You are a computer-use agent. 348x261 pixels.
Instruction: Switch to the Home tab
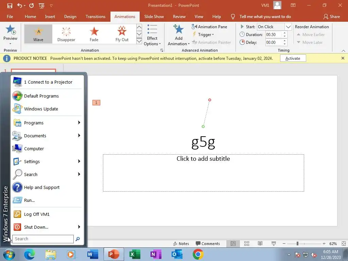pos(30,17)
